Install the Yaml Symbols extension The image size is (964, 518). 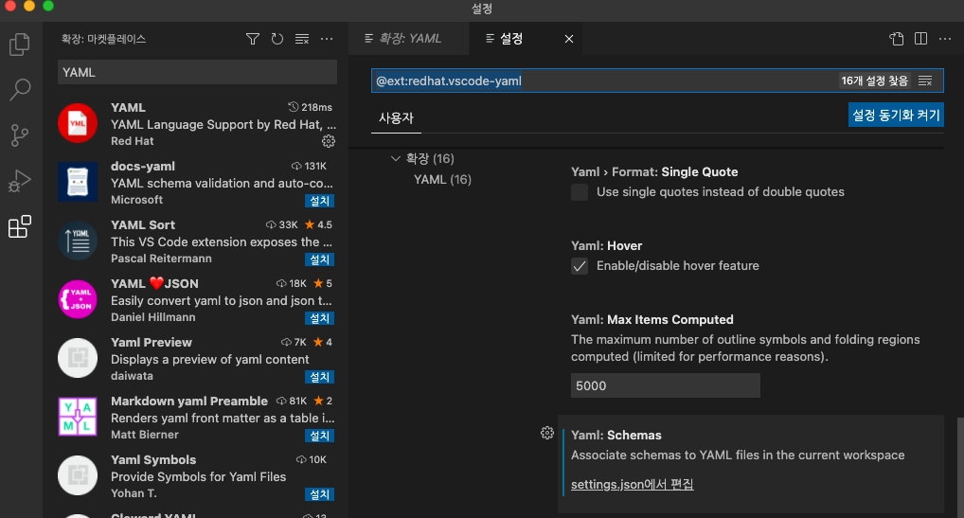[x=319, y=494]
